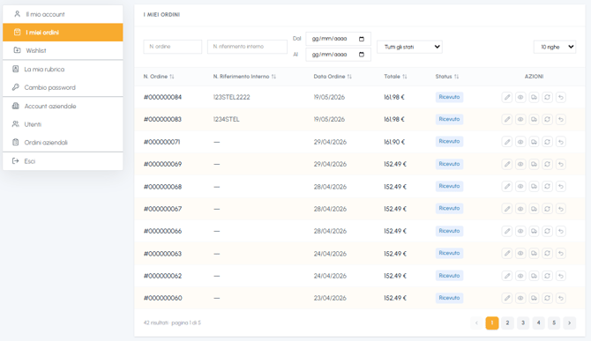
Task: Click truck icon on order #000000068
Action: point(534,186)
